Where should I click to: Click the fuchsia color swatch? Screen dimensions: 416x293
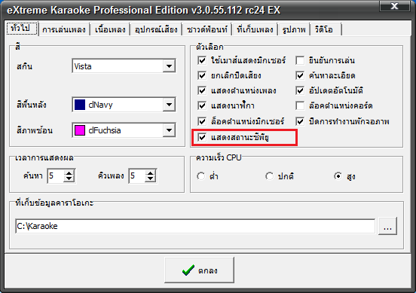click(x=80, y=130)
